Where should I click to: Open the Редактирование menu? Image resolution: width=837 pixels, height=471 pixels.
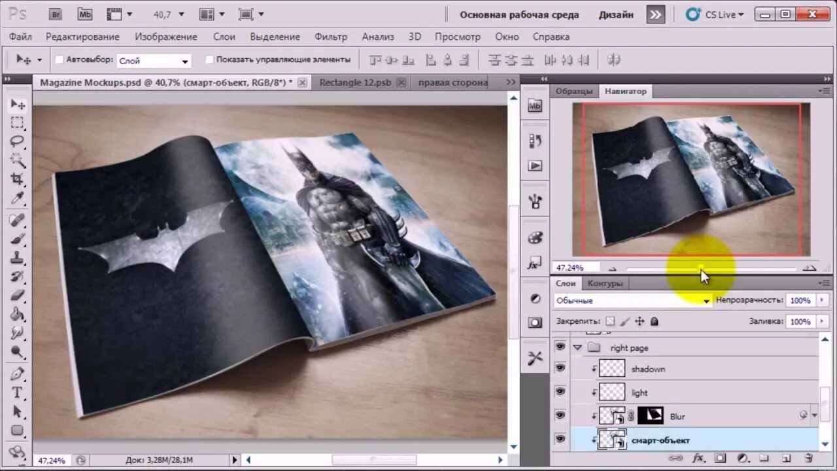click(82, 37)
